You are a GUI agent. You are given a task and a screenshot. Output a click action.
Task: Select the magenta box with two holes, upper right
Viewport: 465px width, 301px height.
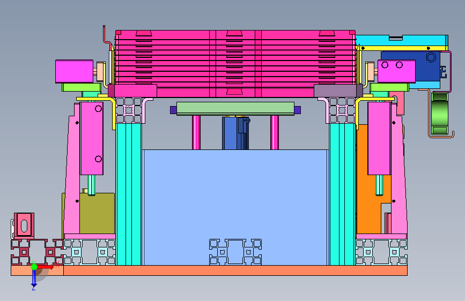click(x=396, y=71)
